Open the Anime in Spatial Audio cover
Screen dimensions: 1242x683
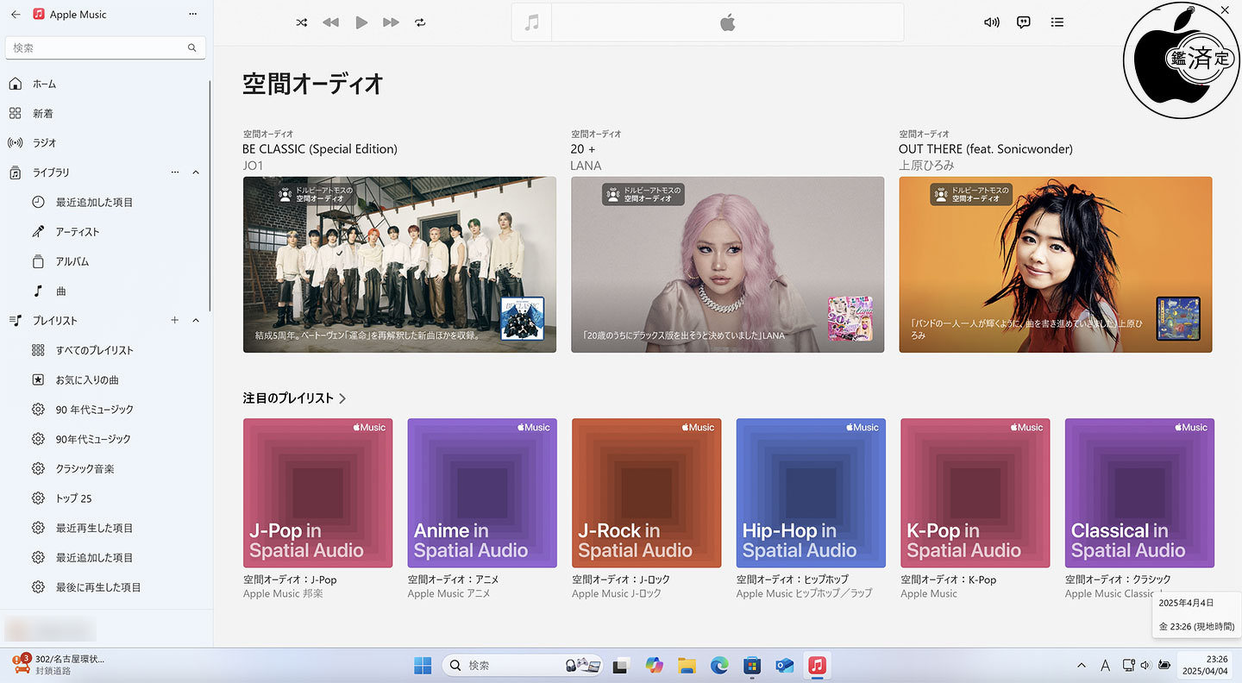point(482,493)
